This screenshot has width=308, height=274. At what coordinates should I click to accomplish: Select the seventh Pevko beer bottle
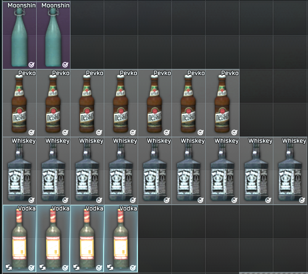(x=222, y=103)
